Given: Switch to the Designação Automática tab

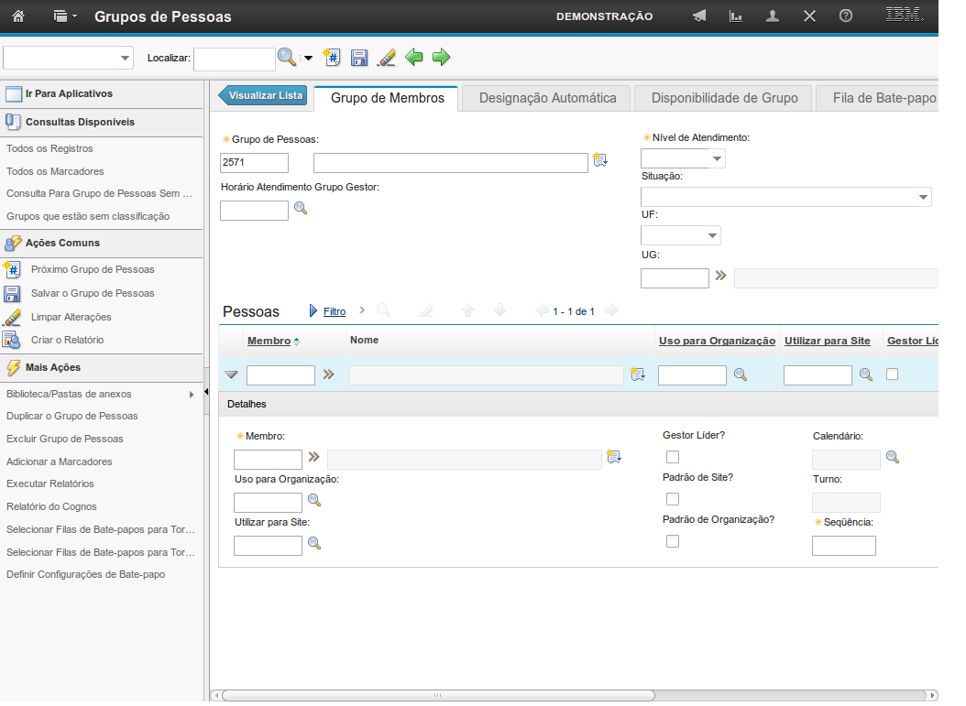Looking at the screenshot, I should pos(547,98).
